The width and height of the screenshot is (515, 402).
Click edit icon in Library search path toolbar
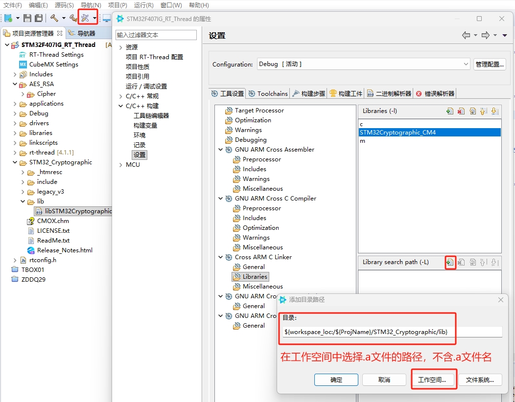472,262
